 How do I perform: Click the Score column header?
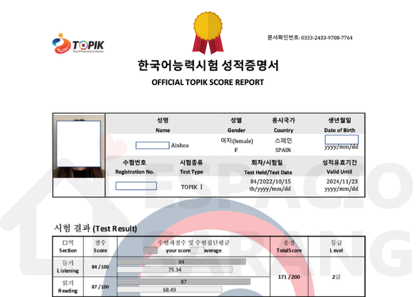pos(100,250)
